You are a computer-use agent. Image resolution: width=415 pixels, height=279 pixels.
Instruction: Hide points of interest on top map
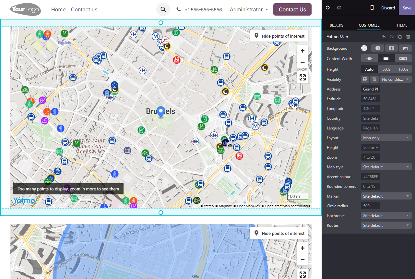(x=279, y=36)
